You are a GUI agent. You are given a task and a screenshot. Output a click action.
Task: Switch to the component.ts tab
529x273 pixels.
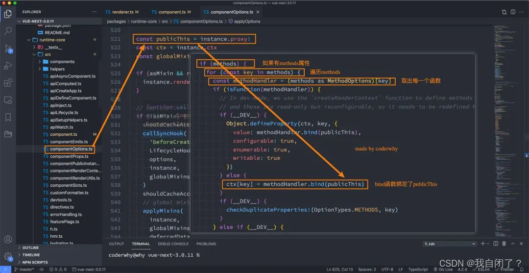point(171,12)
